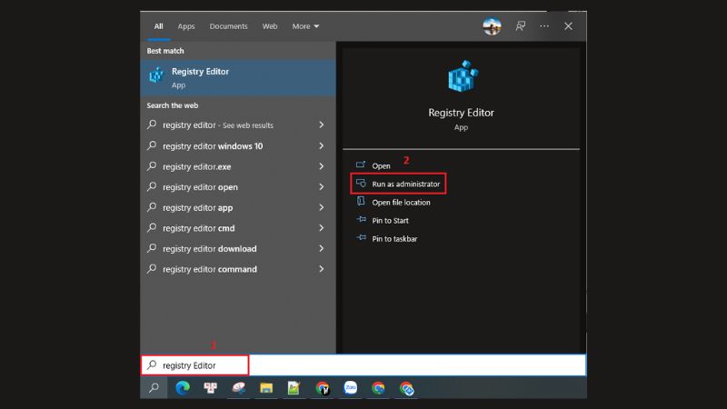Expand arrow for 'registry editor windows 10'
The height and width of the screenshot is (409, 727).
[x=322, y=146]
